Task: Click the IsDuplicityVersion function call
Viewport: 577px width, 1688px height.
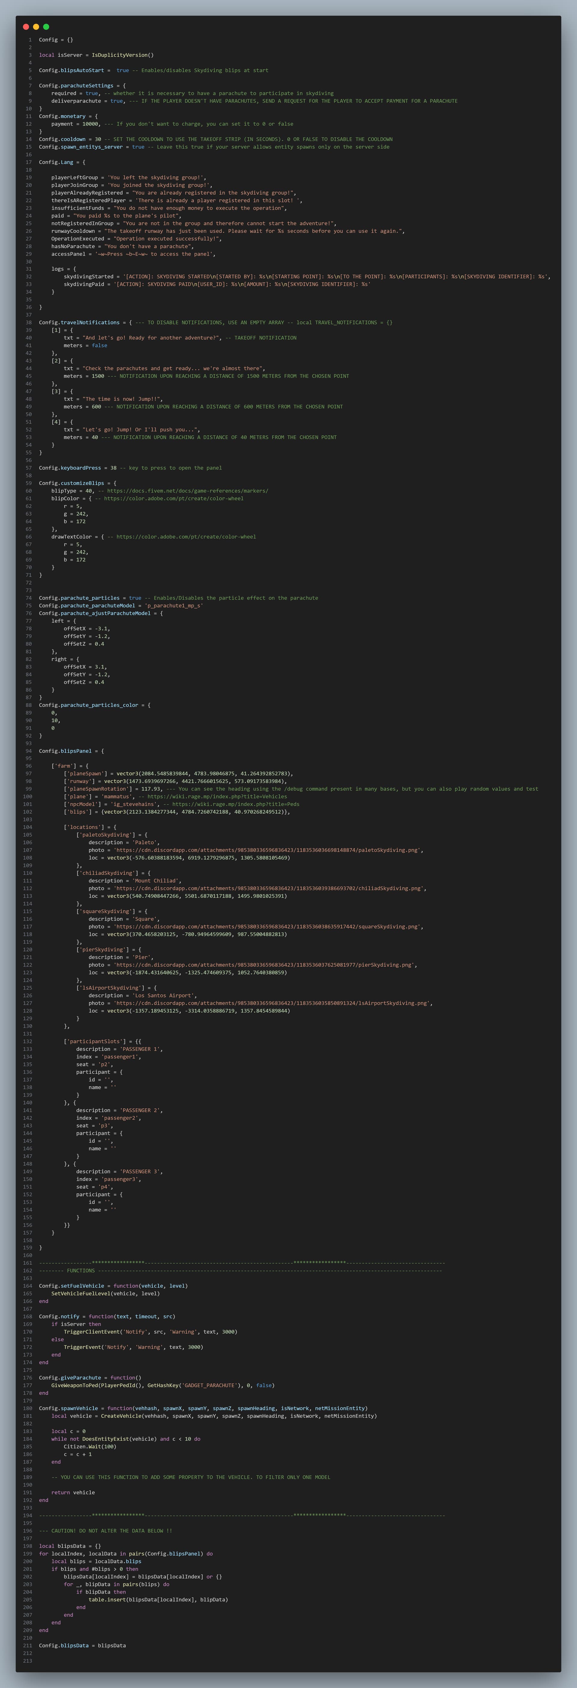Action: [x=123, y=55]
